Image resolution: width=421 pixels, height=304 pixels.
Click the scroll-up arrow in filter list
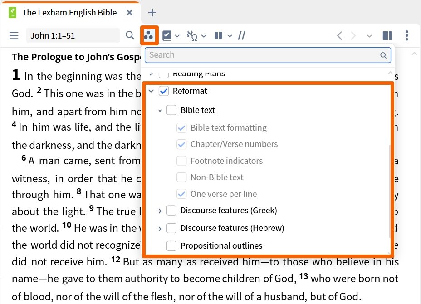390,73
